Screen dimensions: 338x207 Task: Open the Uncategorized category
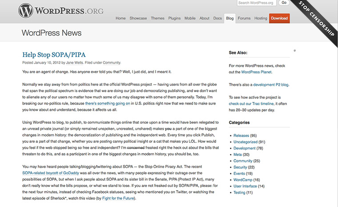245,142
